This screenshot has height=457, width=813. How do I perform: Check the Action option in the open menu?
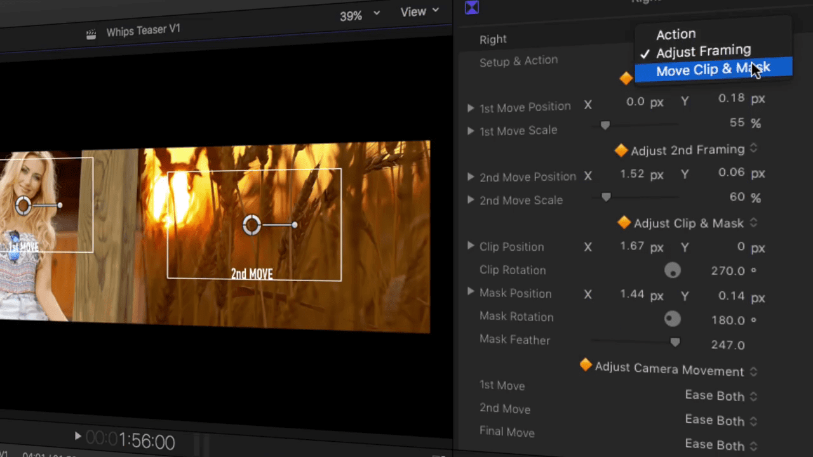676,34
